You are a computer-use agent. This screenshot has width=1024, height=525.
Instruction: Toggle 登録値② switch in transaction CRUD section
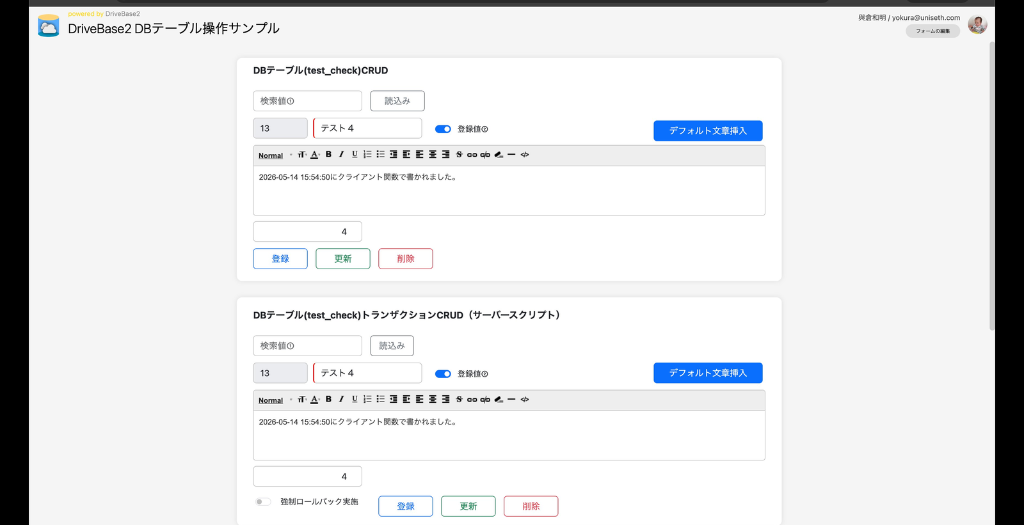(443, 374)
